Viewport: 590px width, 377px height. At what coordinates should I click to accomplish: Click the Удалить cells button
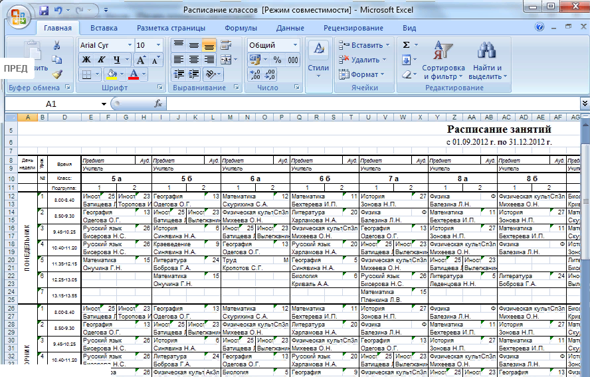[364, 60]
